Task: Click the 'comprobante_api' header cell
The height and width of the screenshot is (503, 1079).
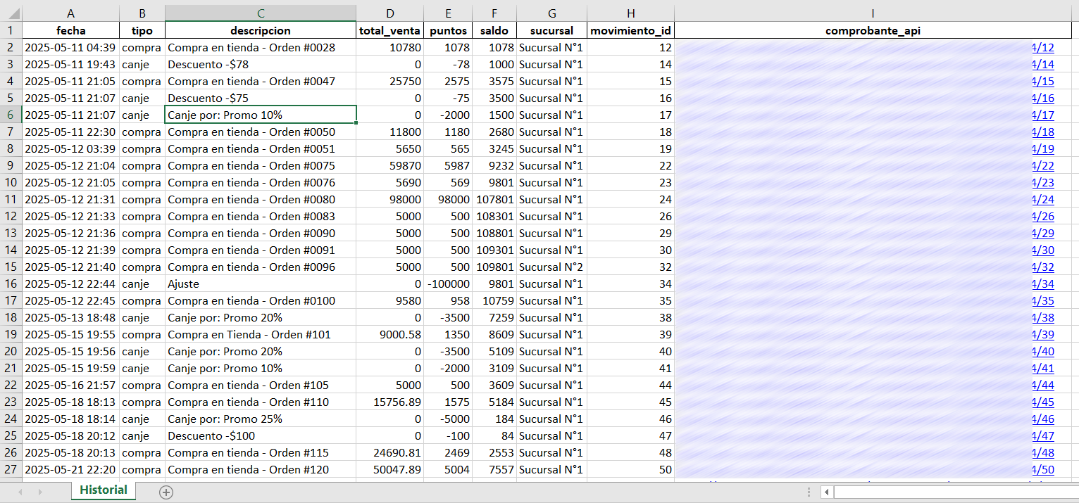Action: coord(873,30)
